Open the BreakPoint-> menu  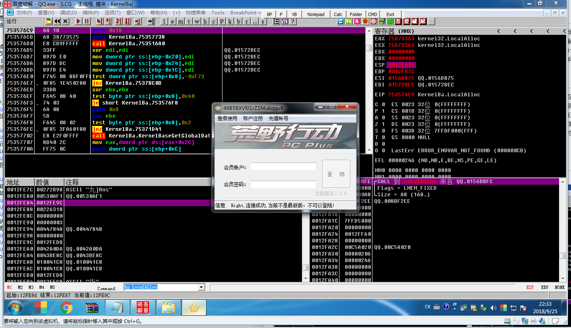(x=246, y=13)
